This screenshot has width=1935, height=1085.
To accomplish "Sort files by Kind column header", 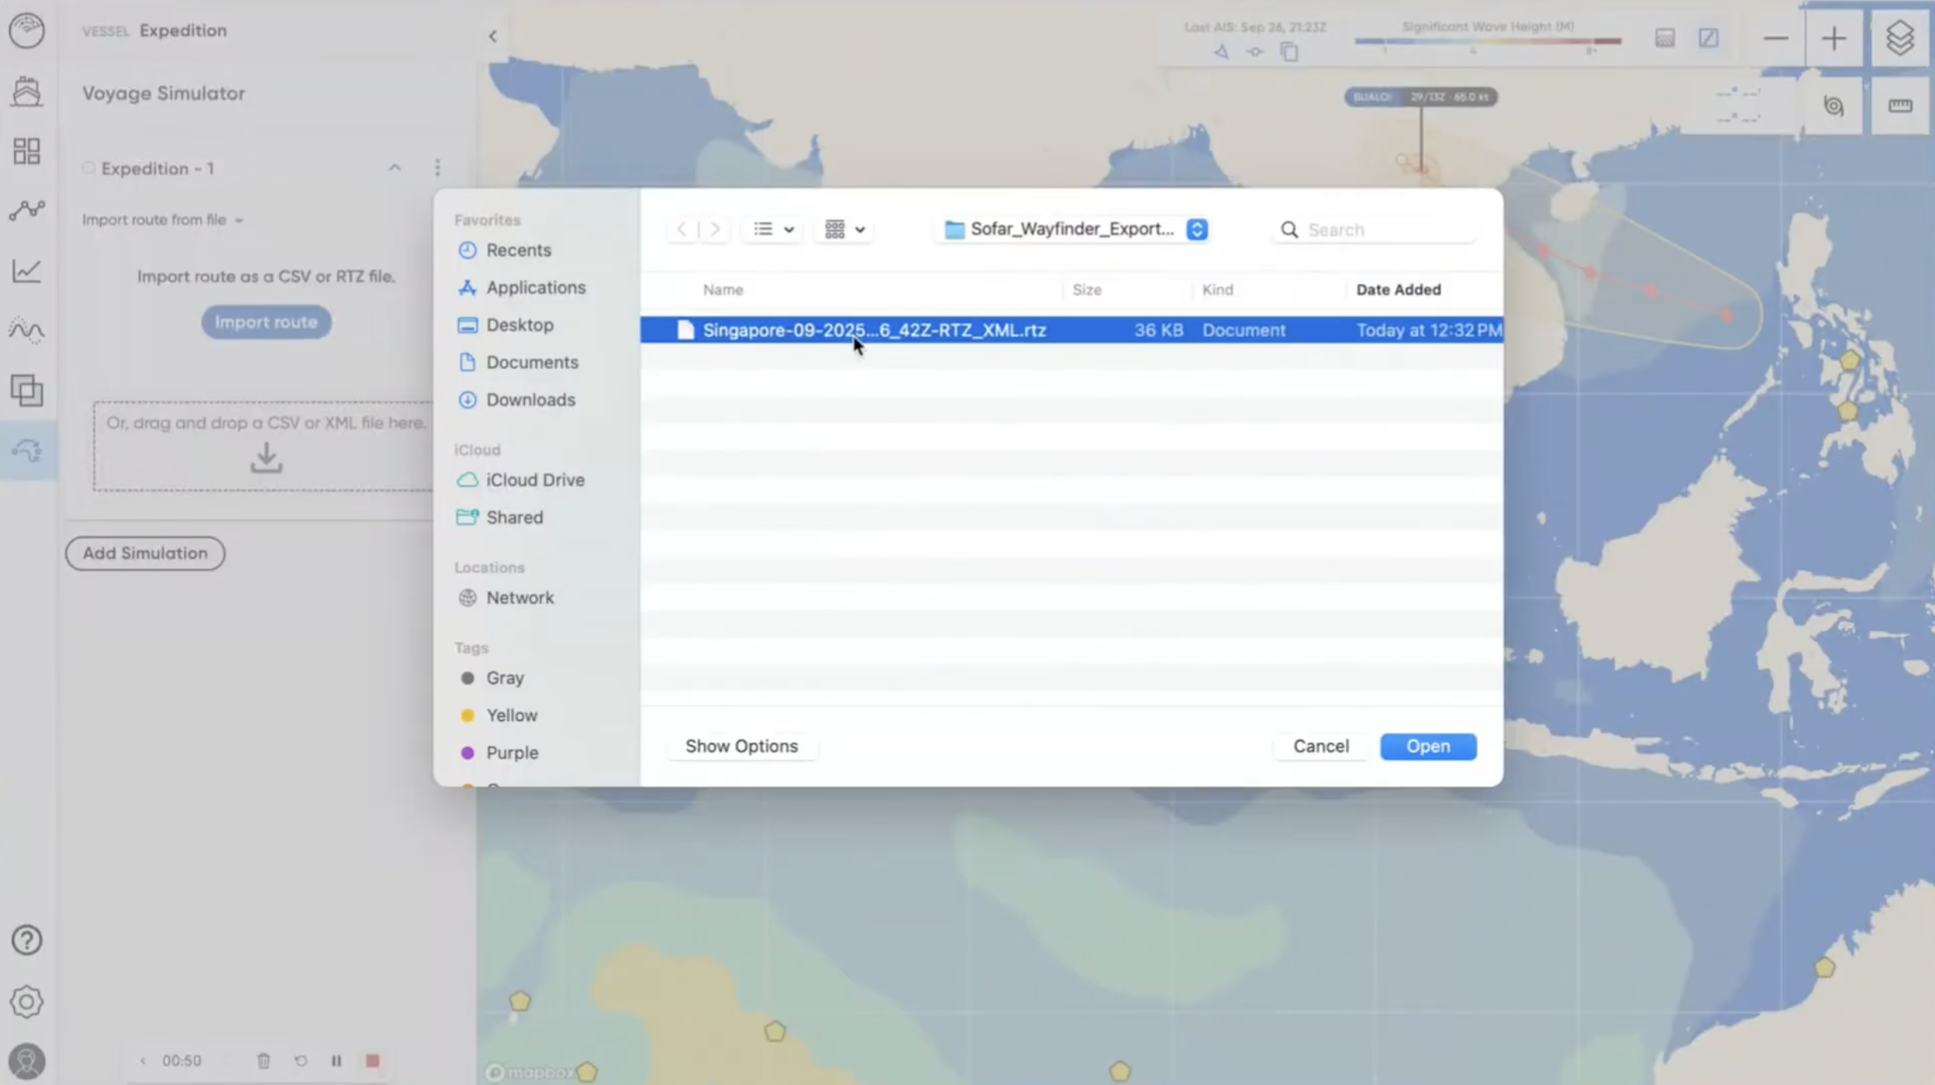I will (x=1217, y=290).
